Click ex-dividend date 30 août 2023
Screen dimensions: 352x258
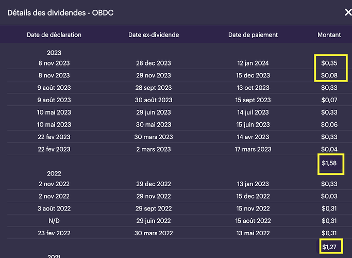click(x=154, y=100)
